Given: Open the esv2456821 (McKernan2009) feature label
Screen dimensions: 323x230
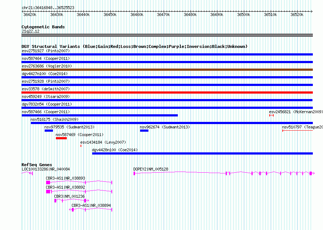Looking at the screenshot, I should tap(296, 112).
